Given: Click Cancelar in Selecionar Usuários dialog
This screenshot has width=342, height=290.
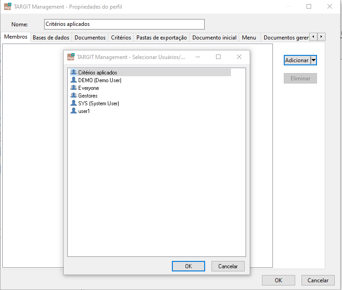Looking at the screenshot, I should (x=228, y=266).
